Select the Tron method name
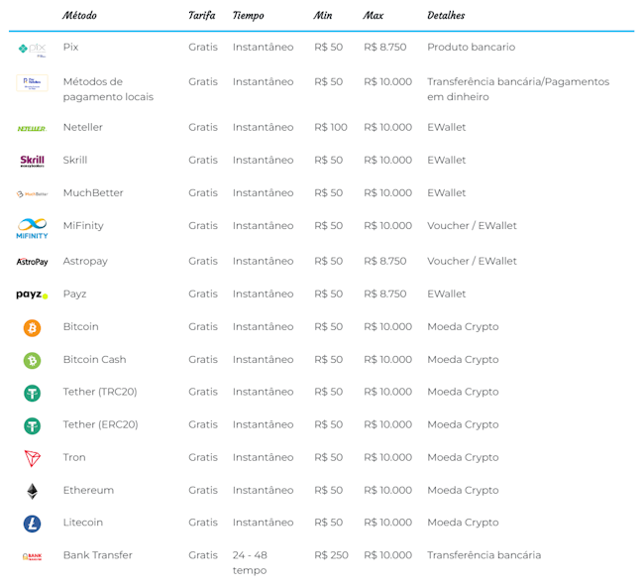 click(x=74, y=457)
